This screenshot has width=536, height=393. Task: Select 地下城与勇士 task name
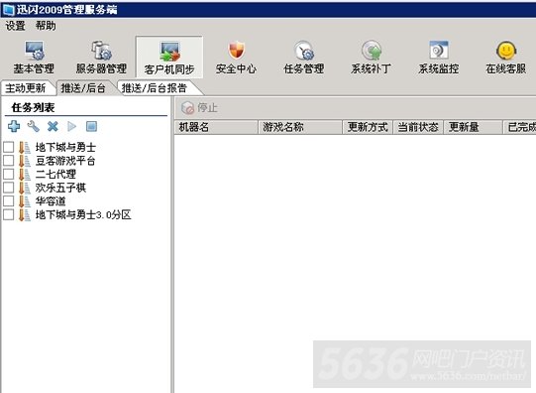[65, 148]
